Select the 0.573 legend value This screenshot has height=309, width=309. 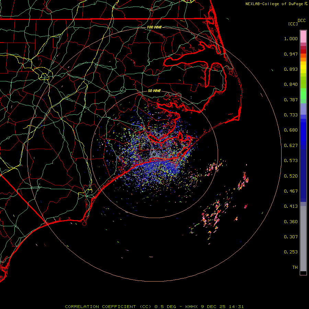pos(291,161)
